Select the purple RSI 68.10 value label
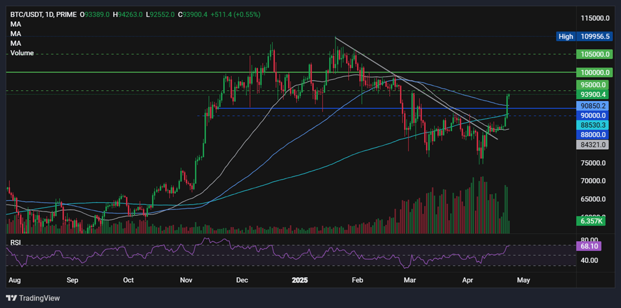Viewport: 621px width, 308px height. [588, 246]
